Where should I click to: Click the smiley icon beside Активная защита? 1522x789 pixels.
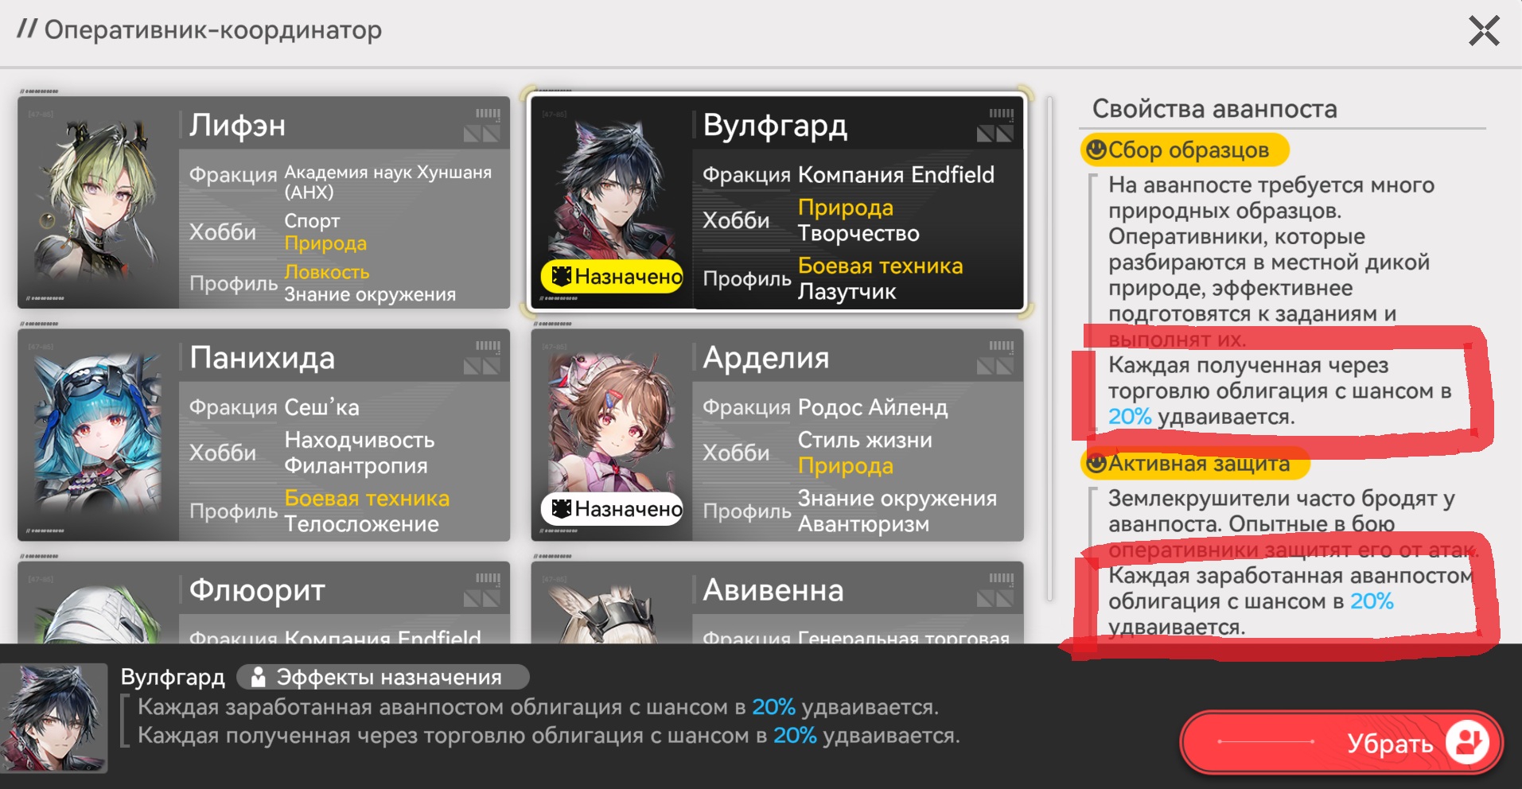(x=1096, y=463)
